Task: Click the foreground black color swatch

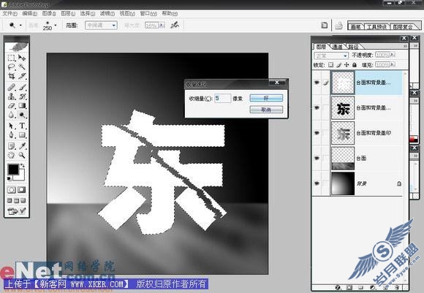Action: 13,170
